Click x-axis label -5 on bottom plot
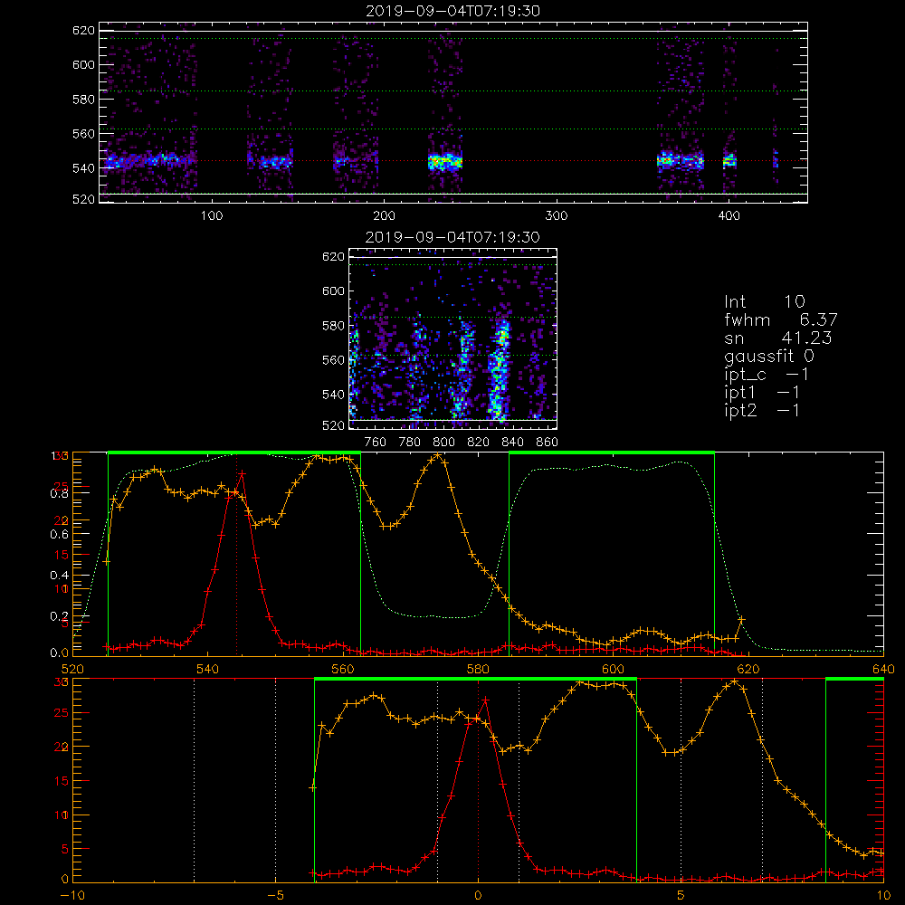 (x=275, y=896)
